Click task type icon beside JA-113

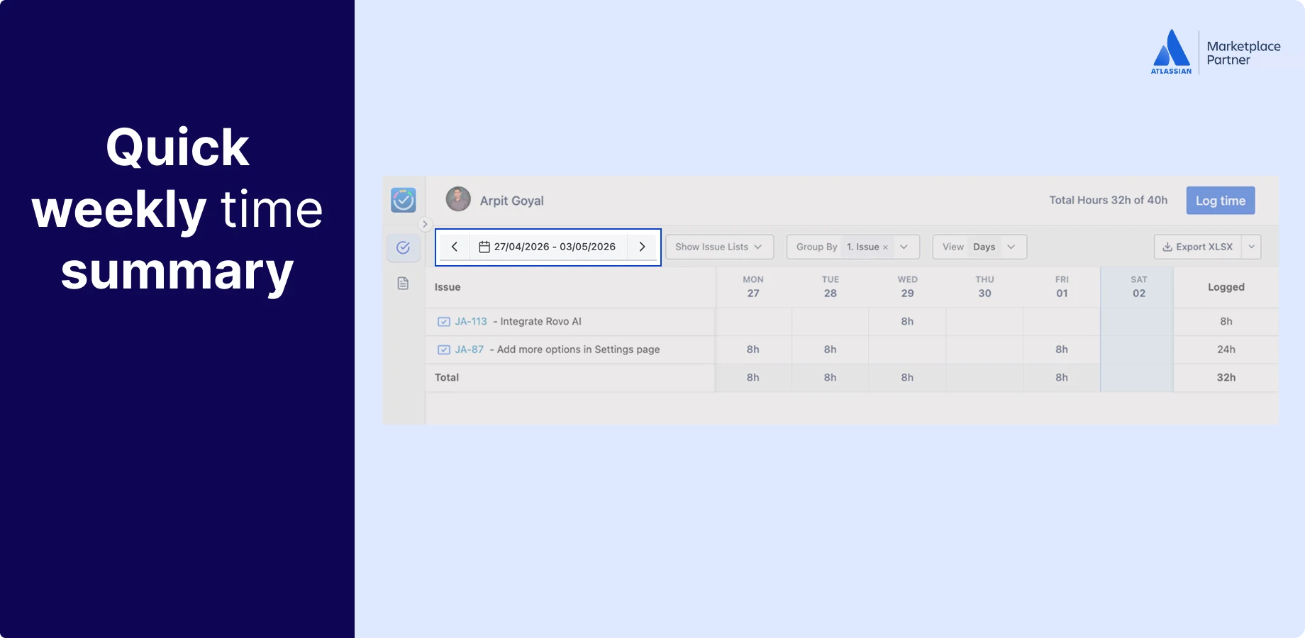click(x=444, y=322)
